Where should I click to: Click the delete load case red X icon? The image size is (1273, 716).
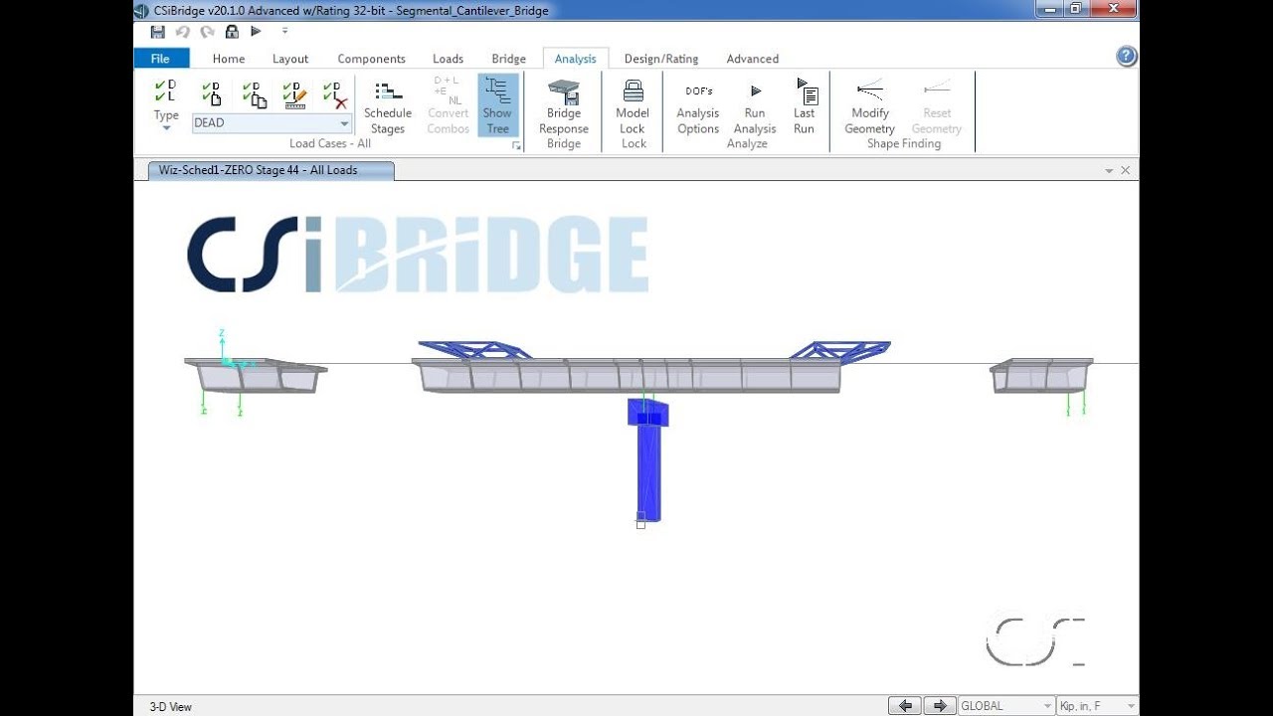click(335, 94)
